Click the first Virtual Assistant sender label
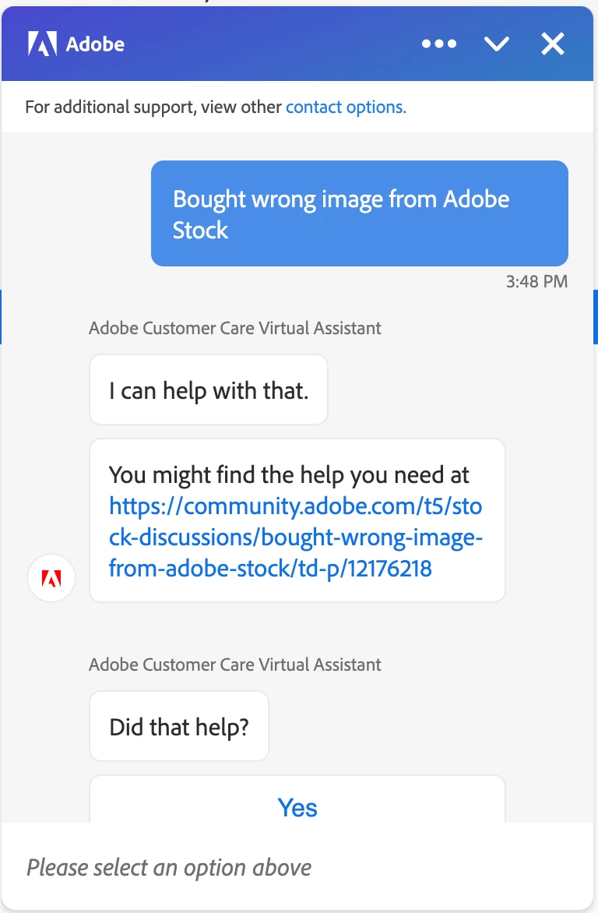 [235, 328]
